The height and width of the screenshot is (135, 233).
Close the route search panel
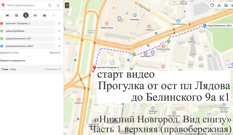click(x=58, y=5)
